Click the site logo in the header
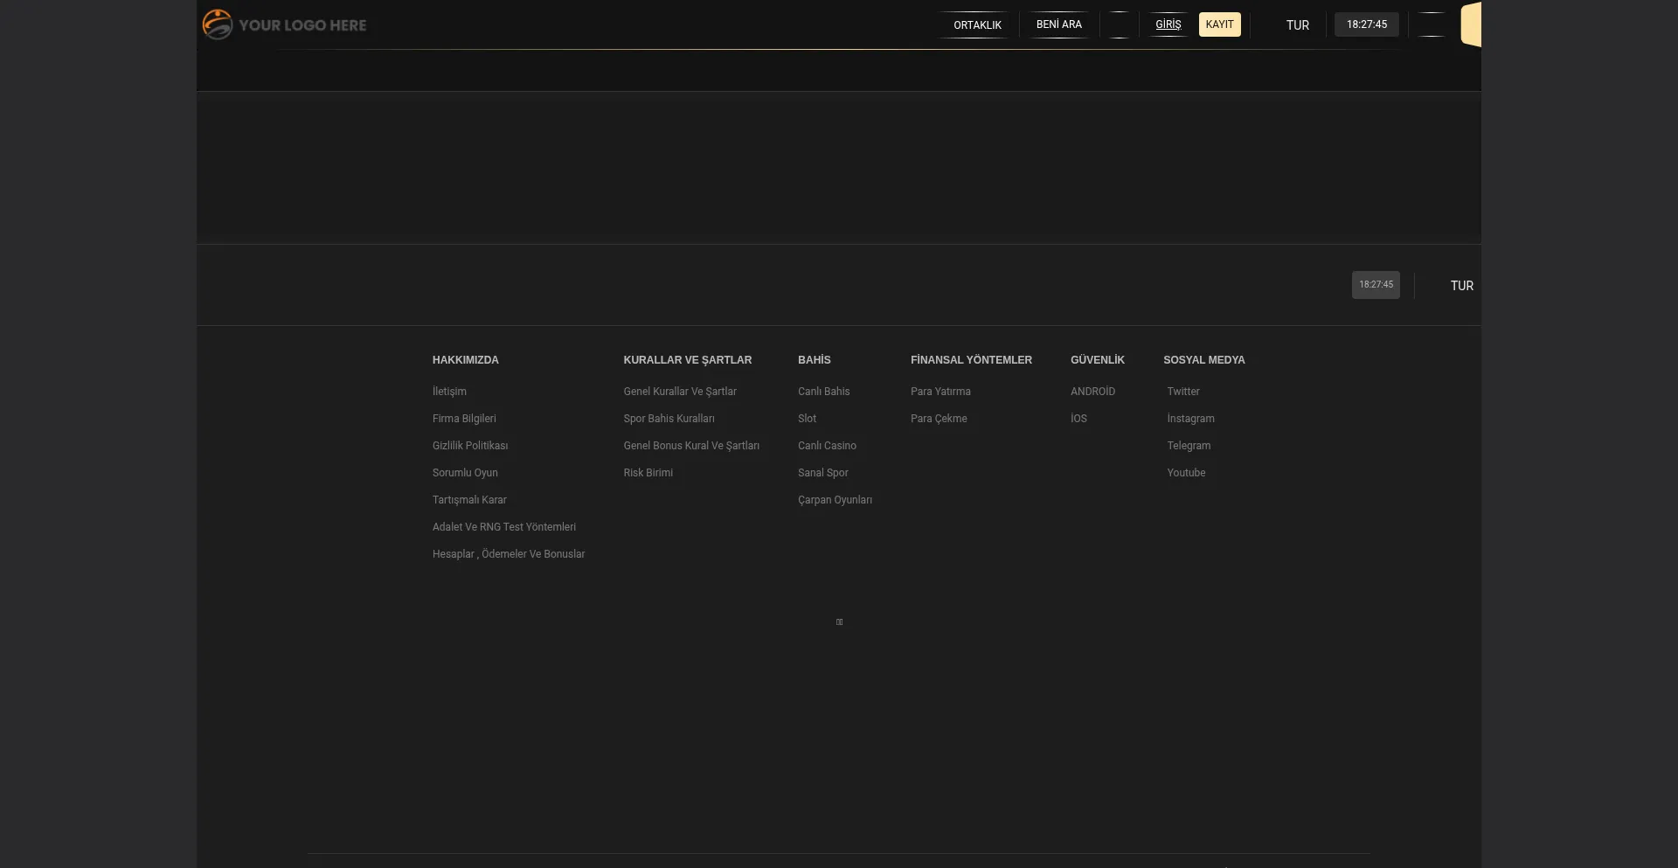1678x868 pixels. tap(285, 24)
